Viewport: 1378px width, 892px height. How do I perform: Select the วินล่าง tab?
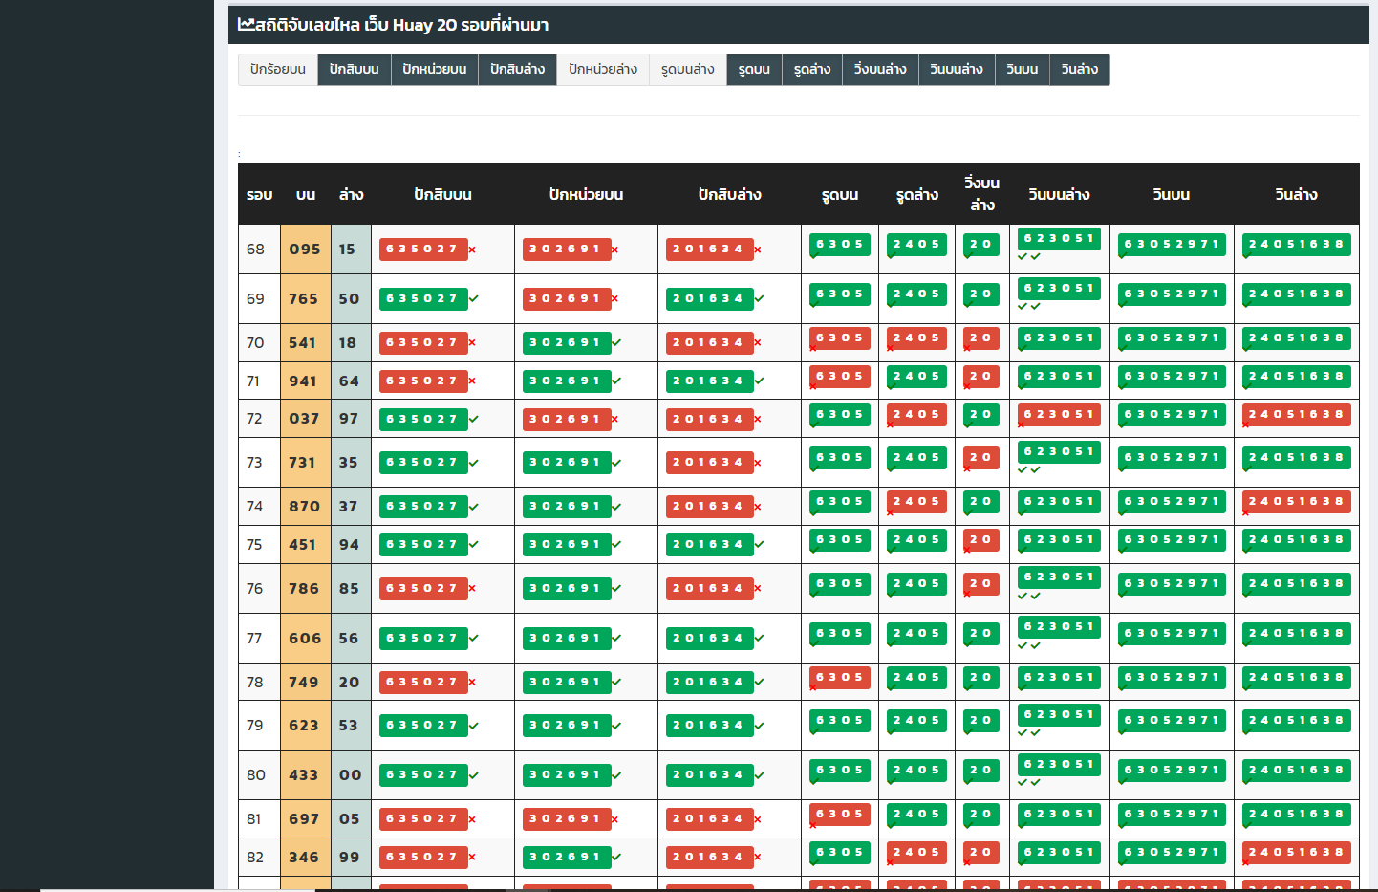(x=1080, y=70)
